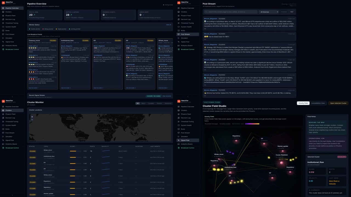Click Decision Log icon in Pipeline Overview window sidebar
Viewport: 351px width, 197px height.
[3, 19]
